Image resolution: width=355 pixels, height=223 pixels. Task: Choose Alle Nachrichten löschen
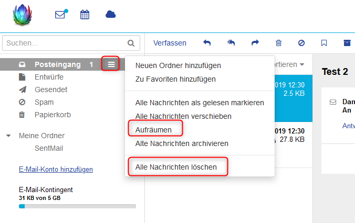pyautogui.click(x=177, y=167)
